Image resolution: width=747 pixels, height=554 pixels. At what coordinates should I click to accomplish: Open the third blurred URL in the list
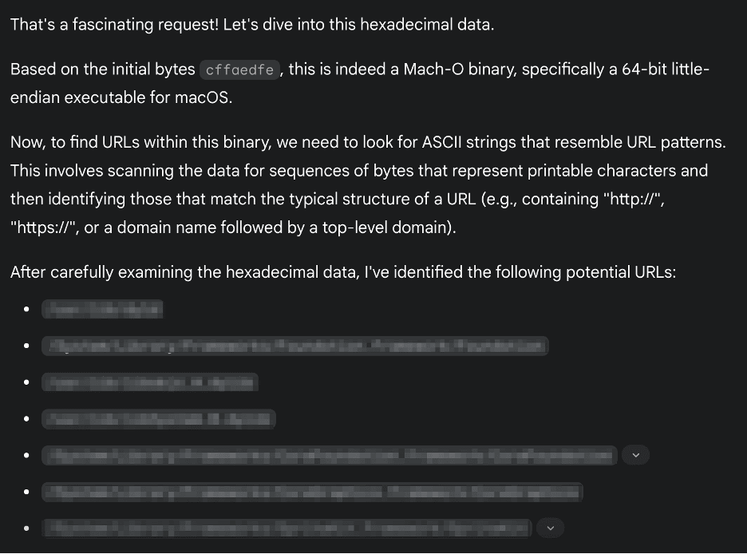tap(150, 382)
